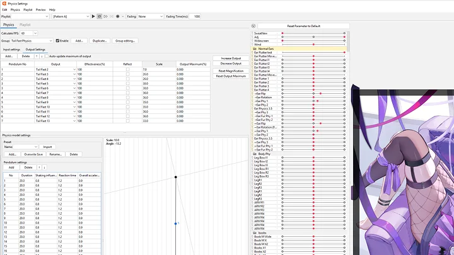This screenshot has width=454, height=255.
Task: Move output row down with arrow icon
Action: (42, 56)
